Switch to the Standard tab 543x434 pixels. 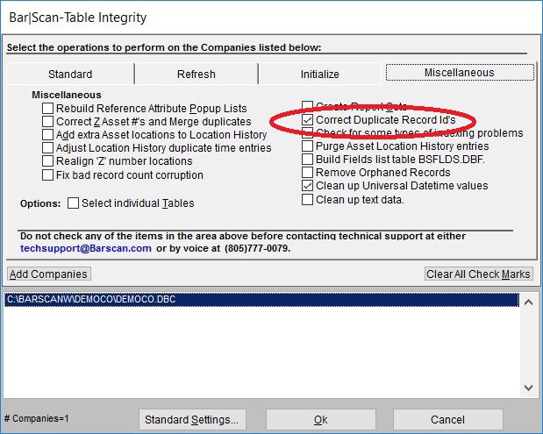(70, 75)
